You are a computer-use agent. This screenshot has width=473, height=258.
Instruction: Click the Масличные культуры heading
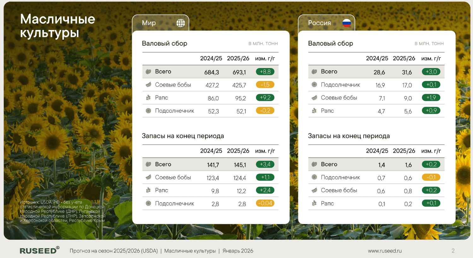57,26
